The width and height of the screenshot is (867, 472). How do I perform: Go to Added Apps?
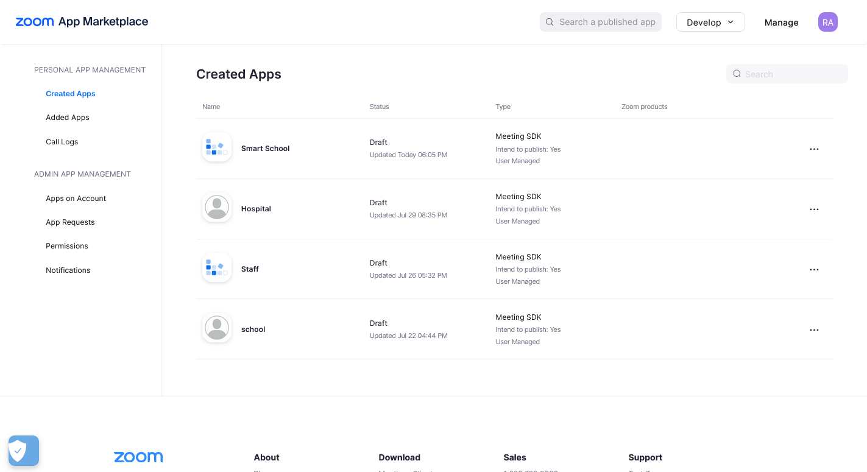pyautogui.click(x=68, y=118)
